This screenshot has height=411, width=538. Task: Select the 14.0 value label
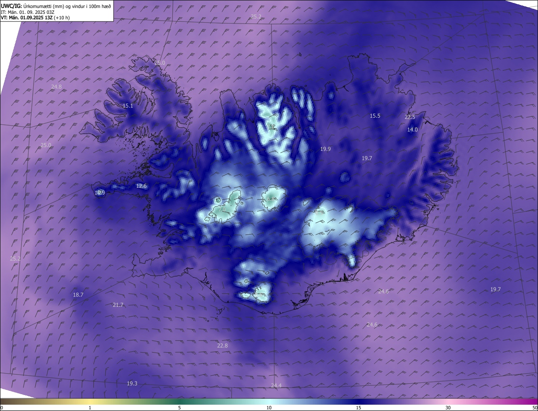point(412,130)
